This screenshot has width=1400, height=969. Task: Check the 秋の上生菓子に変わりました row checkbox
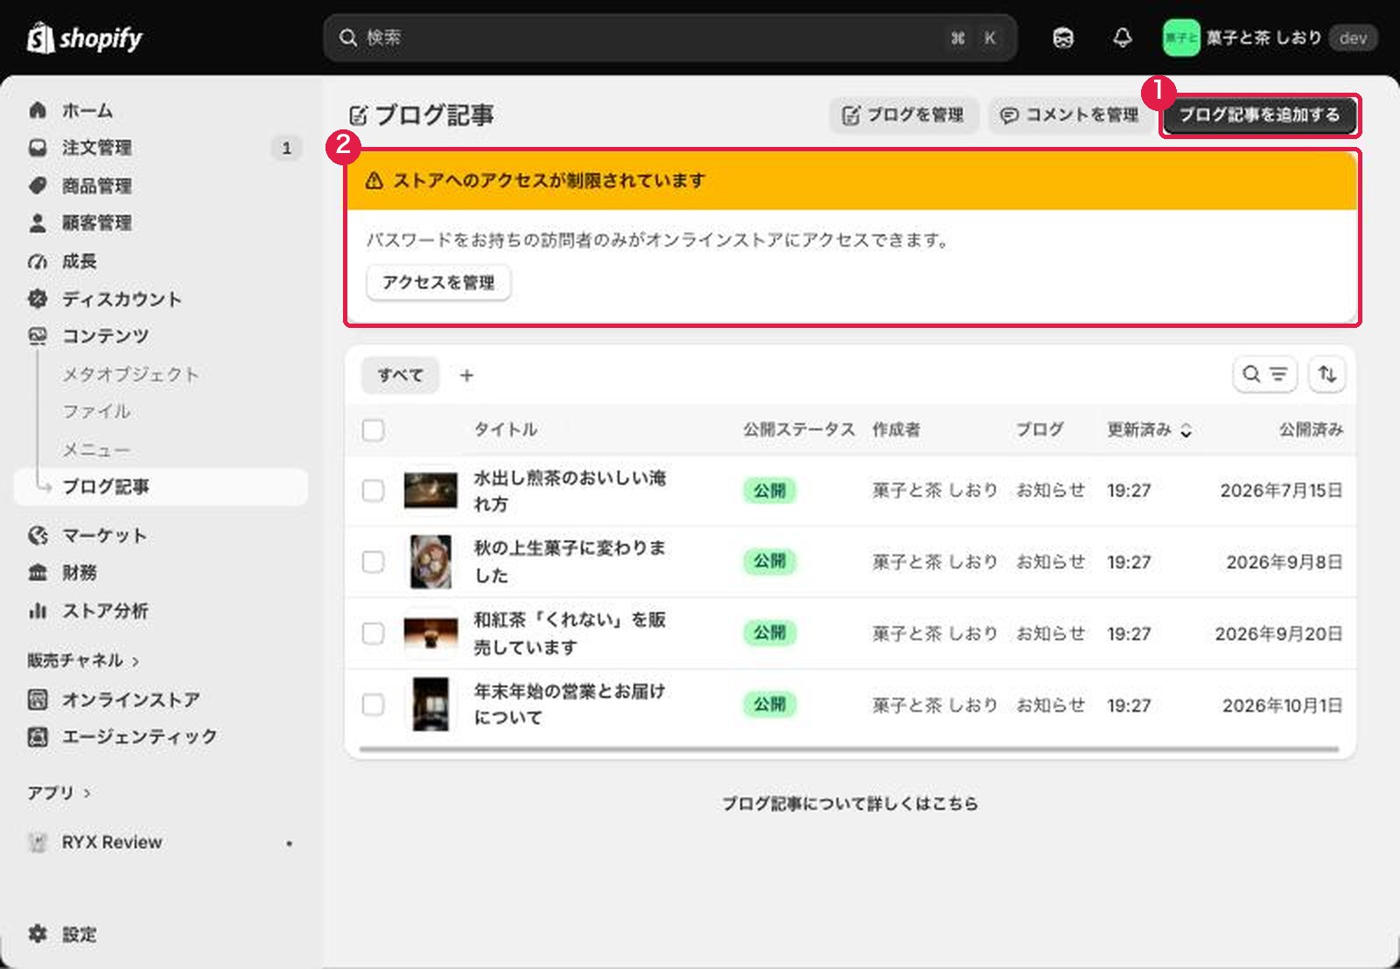click(x=374, y=561)
